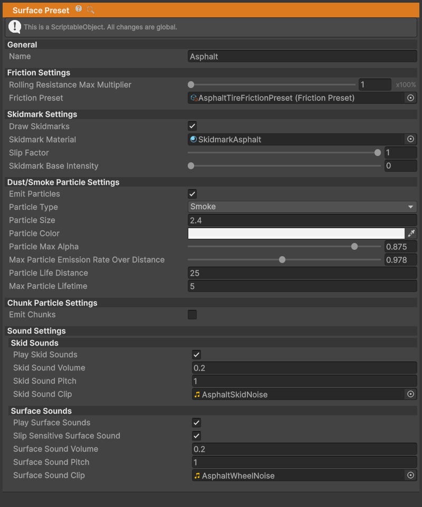Click Max Particle Emission Rate slider
Viewport: 422px width, 507px height.
284,260
